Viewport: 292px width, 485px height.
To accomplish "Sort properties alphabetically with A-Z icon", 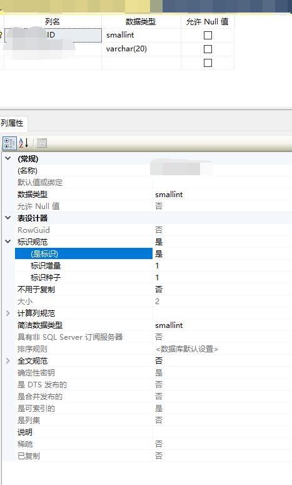I will click(x=24, y=143).
